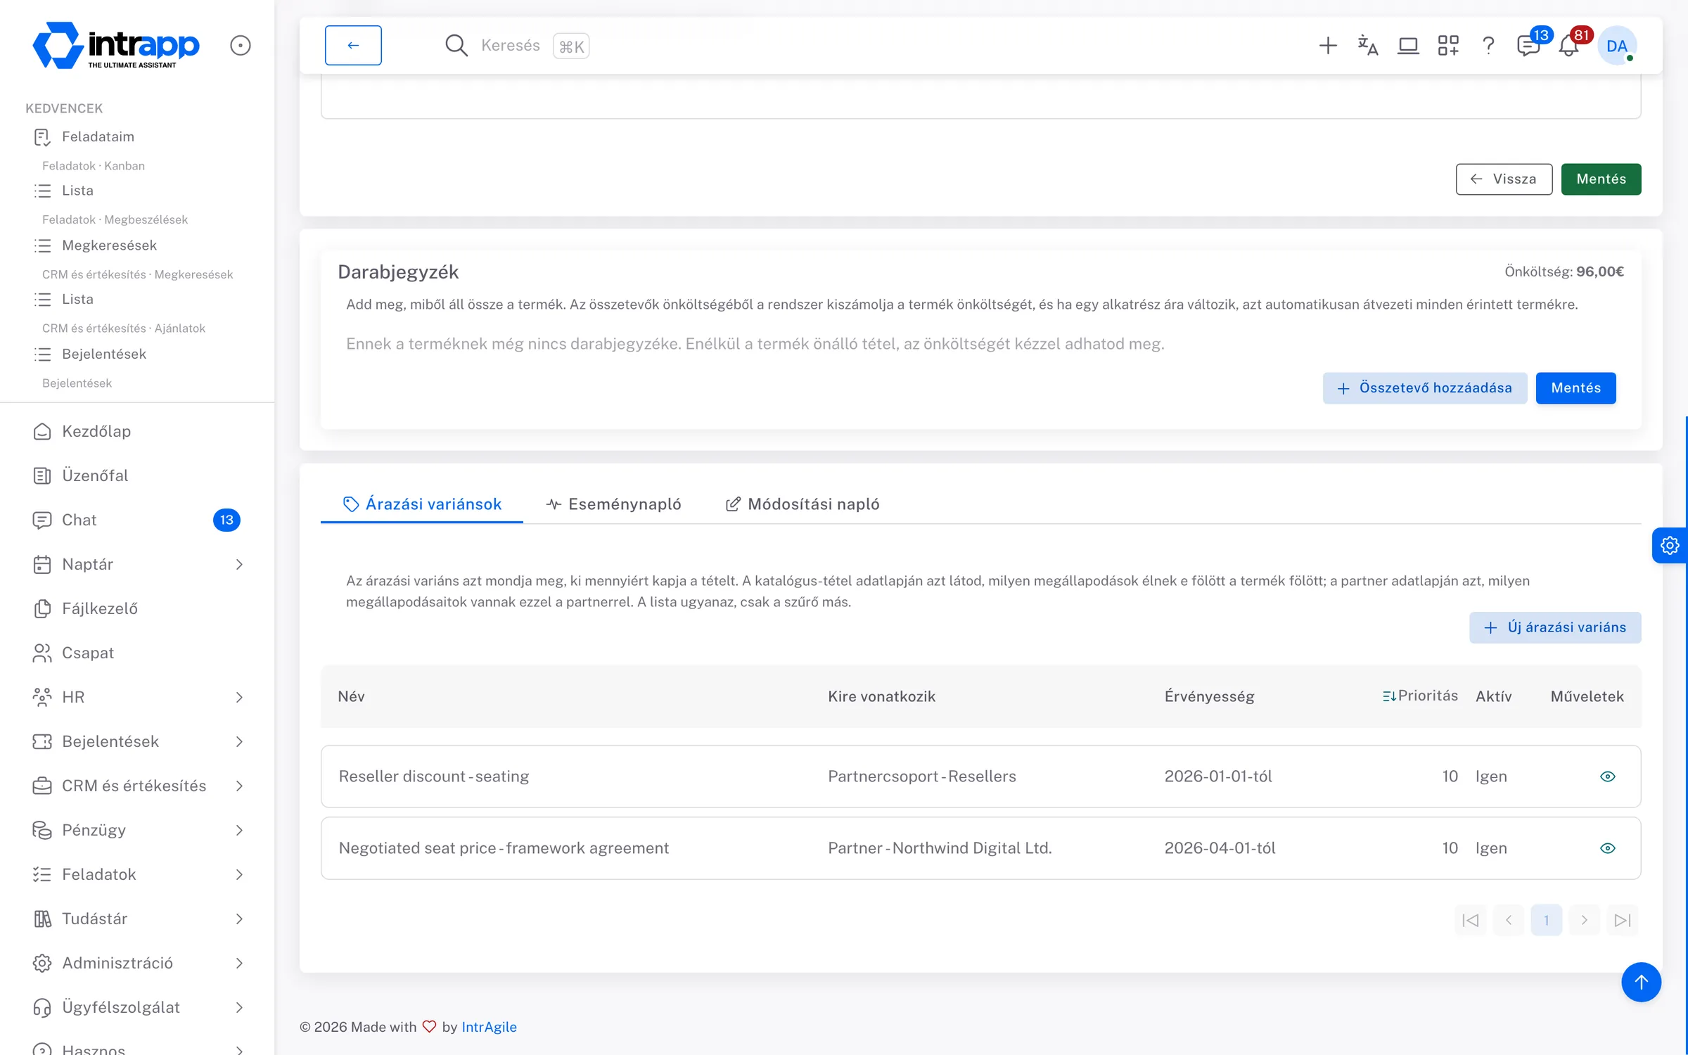This screenshot has width=1688, height=1055.
Task: Expand the Naptár menu chevron
Action: 239,564
